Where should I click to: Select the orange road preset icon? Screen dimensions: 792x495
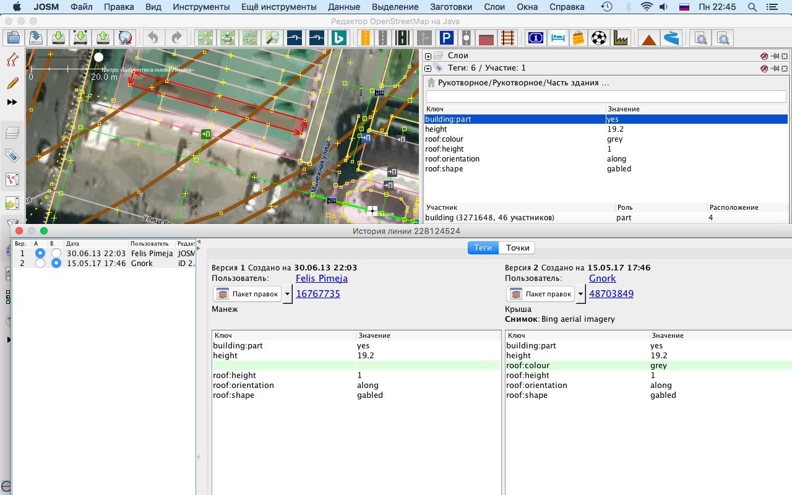pyautogui.click(x=366, y=38)
